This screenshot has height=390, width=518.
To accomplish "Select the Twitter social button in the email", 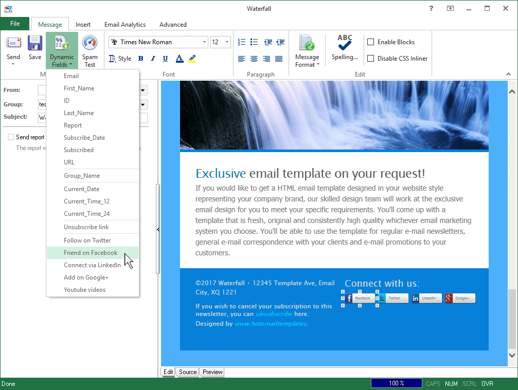I will 393,298.
